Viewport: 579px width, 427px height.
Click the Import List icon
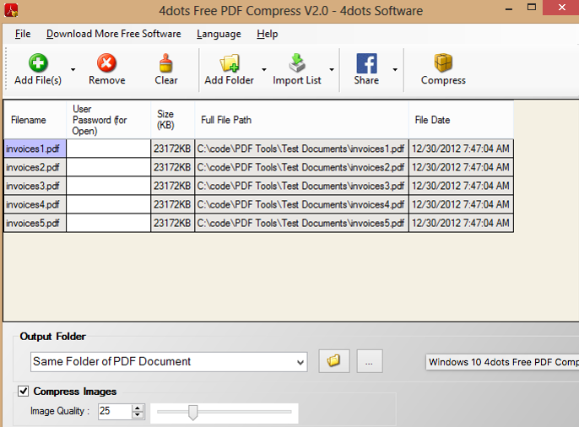coord(298,63)
